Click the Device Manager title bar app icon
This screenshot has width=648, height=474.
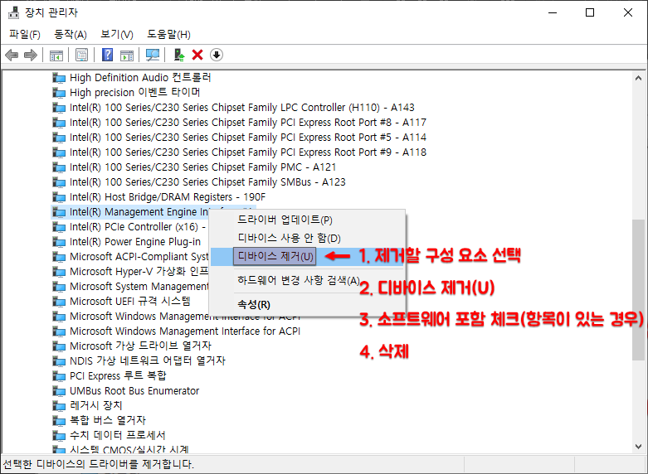13,12
